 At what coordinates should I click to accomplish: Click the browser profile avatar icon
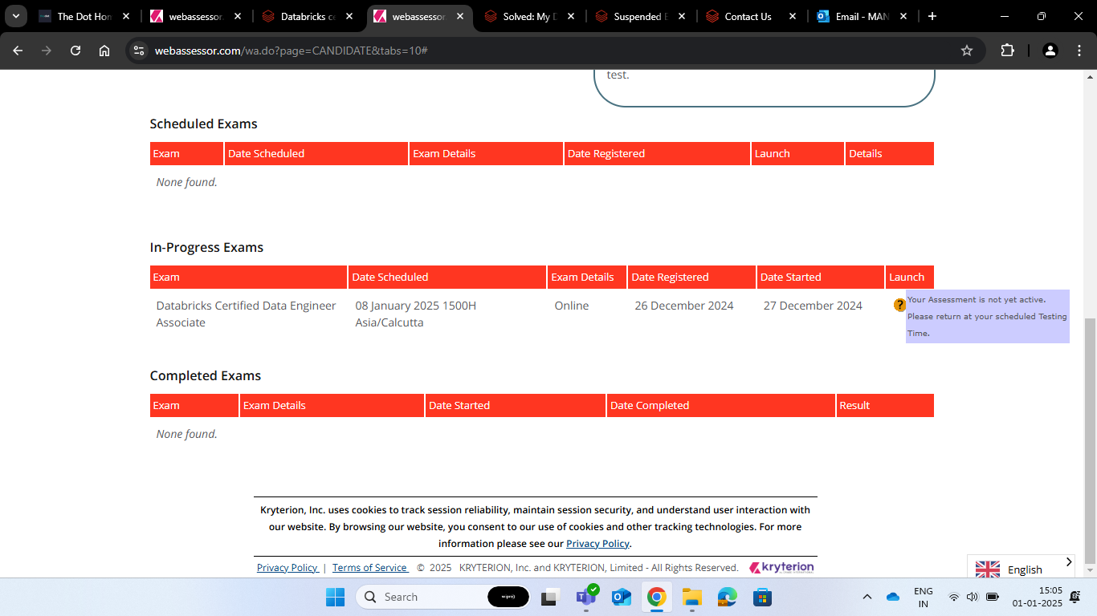coord(1050,50)
